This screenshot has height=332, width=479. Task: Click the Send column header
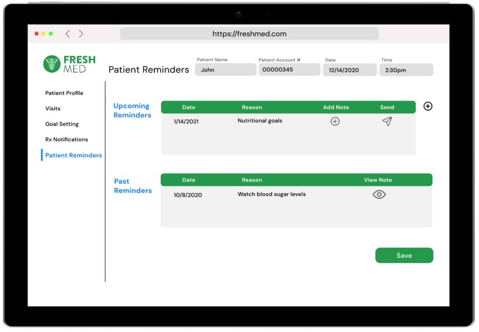387,107
